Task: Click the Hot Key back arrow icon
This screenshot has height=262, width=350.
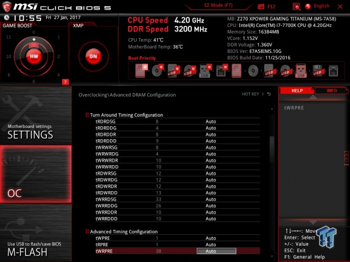Action: click(x=269, y=94)
